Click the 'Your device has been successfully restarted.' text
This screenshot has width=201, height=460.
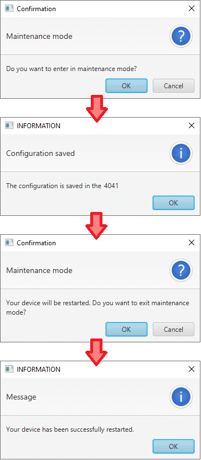click(x=70, y=430)
